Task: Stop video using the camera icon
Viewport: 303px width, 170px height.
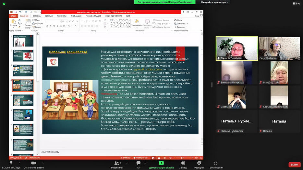Action: [x=33, y=163]
